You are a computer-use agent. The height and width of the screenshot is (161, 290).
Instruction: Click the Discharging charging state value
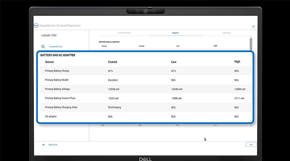coord(114,107)
